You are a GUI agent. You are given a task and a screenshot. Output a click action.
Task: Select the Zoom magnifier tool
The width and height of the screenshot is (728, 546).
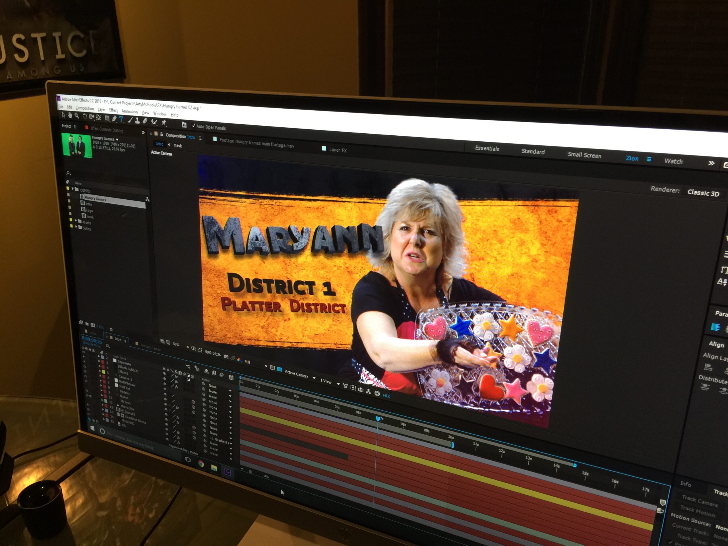tap(77, 116)
